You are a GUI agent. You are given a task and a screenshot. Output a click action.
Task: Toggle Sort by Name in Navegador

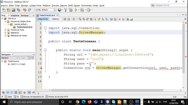click(29, 92)
